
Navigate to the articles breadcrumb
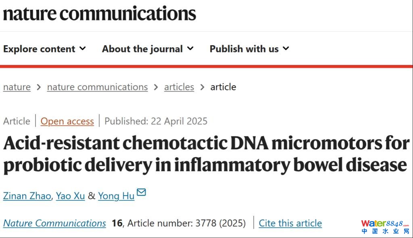(179, 87)
